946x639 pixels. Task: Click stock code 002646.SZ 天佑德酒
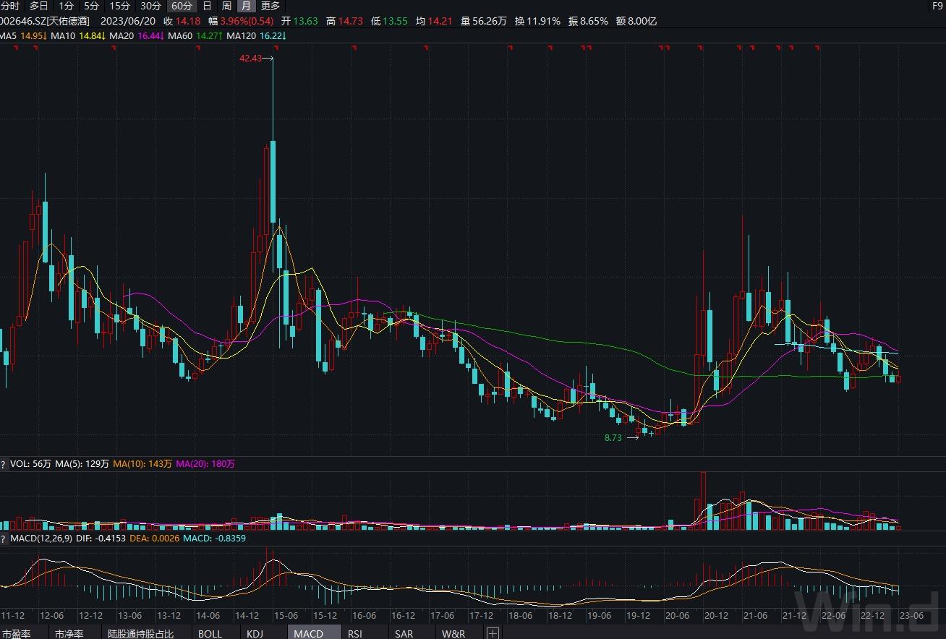coord(45,21)
